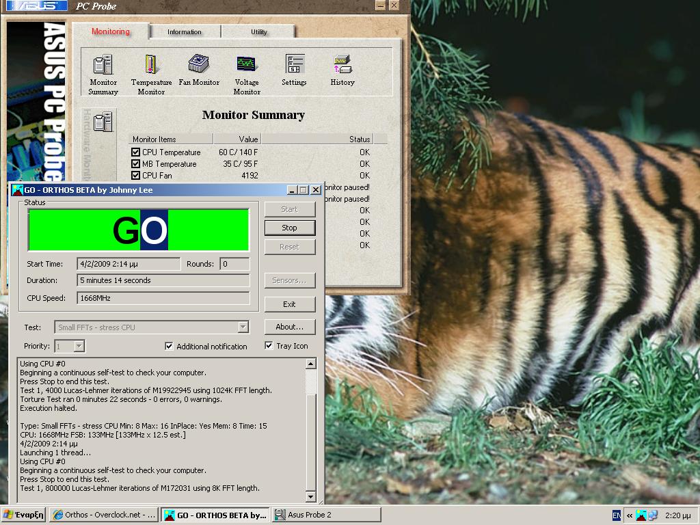Screen dimensions: 700x525
Task: Click the Start button in Orthos
Action: coord(290,209)
